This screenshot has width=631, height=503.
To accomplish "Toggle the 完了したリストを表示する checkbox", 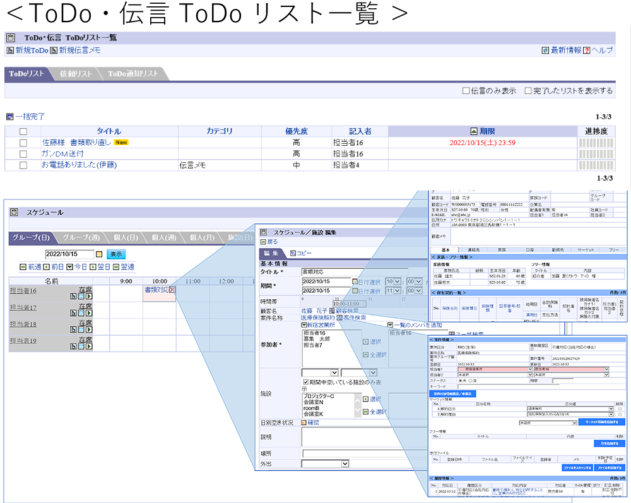I will tap(528, 91).
